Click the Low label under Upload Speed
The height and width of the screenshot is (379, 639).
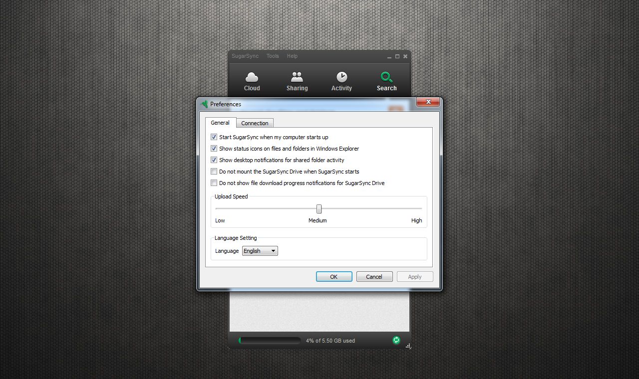coord(220,220)
